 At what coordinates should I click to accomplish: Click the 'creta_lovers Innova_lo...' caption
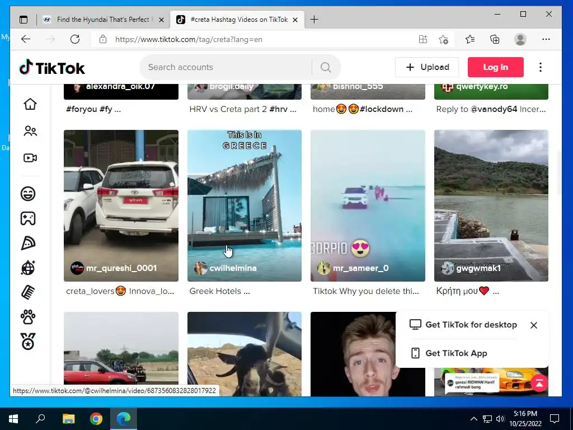[120, 291]
